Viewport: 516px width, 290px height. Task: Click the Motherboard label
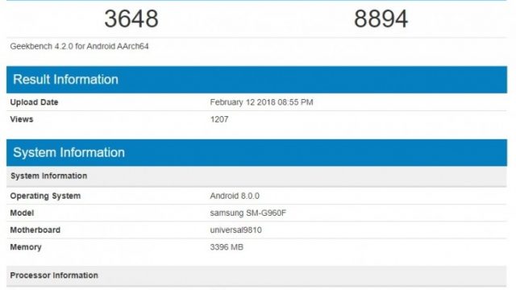tap(35, 230)
